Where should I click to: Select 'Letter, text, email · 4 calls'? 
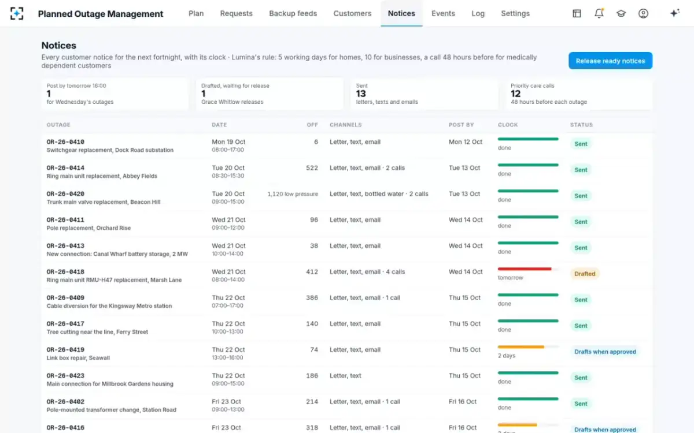(x=367, y=272)
